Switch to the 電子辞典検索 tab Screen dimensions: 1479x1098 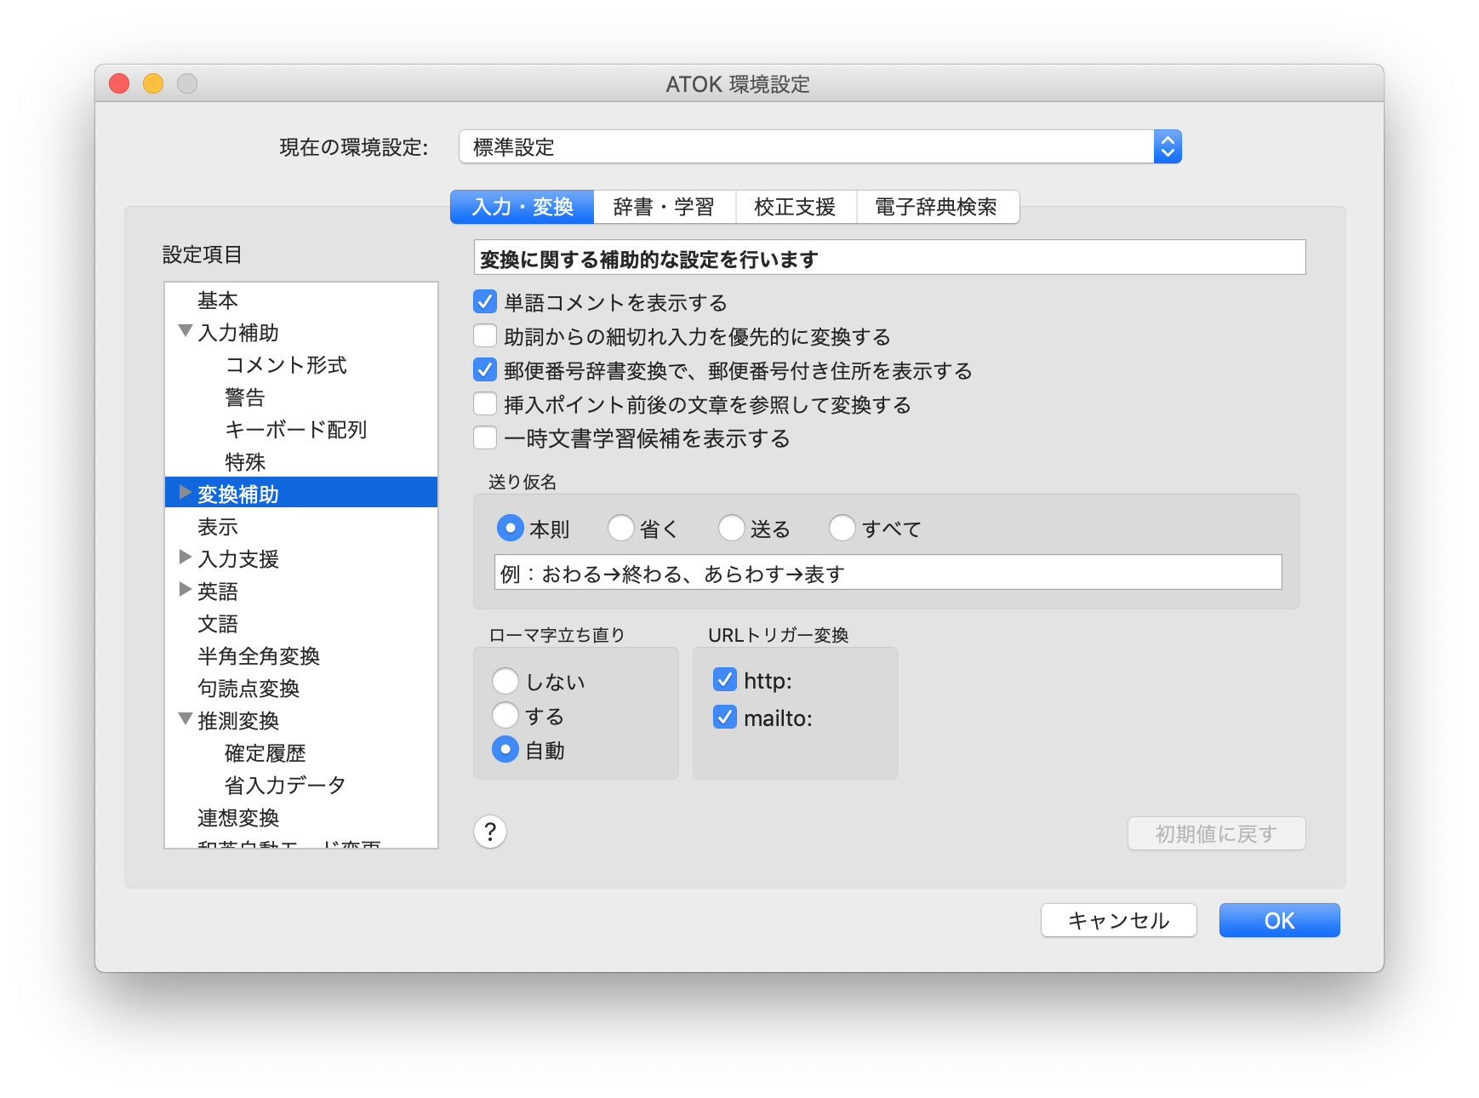[x=937, y=207]
